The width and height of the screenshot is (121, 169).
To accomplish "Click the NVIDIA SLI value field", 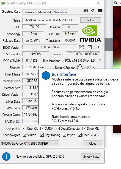I will (x=31, y=121).
